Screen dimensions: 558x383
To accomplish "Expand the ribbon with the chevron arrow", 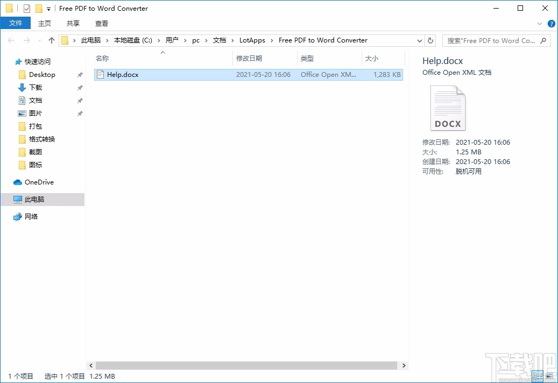I will coord(540,23).
